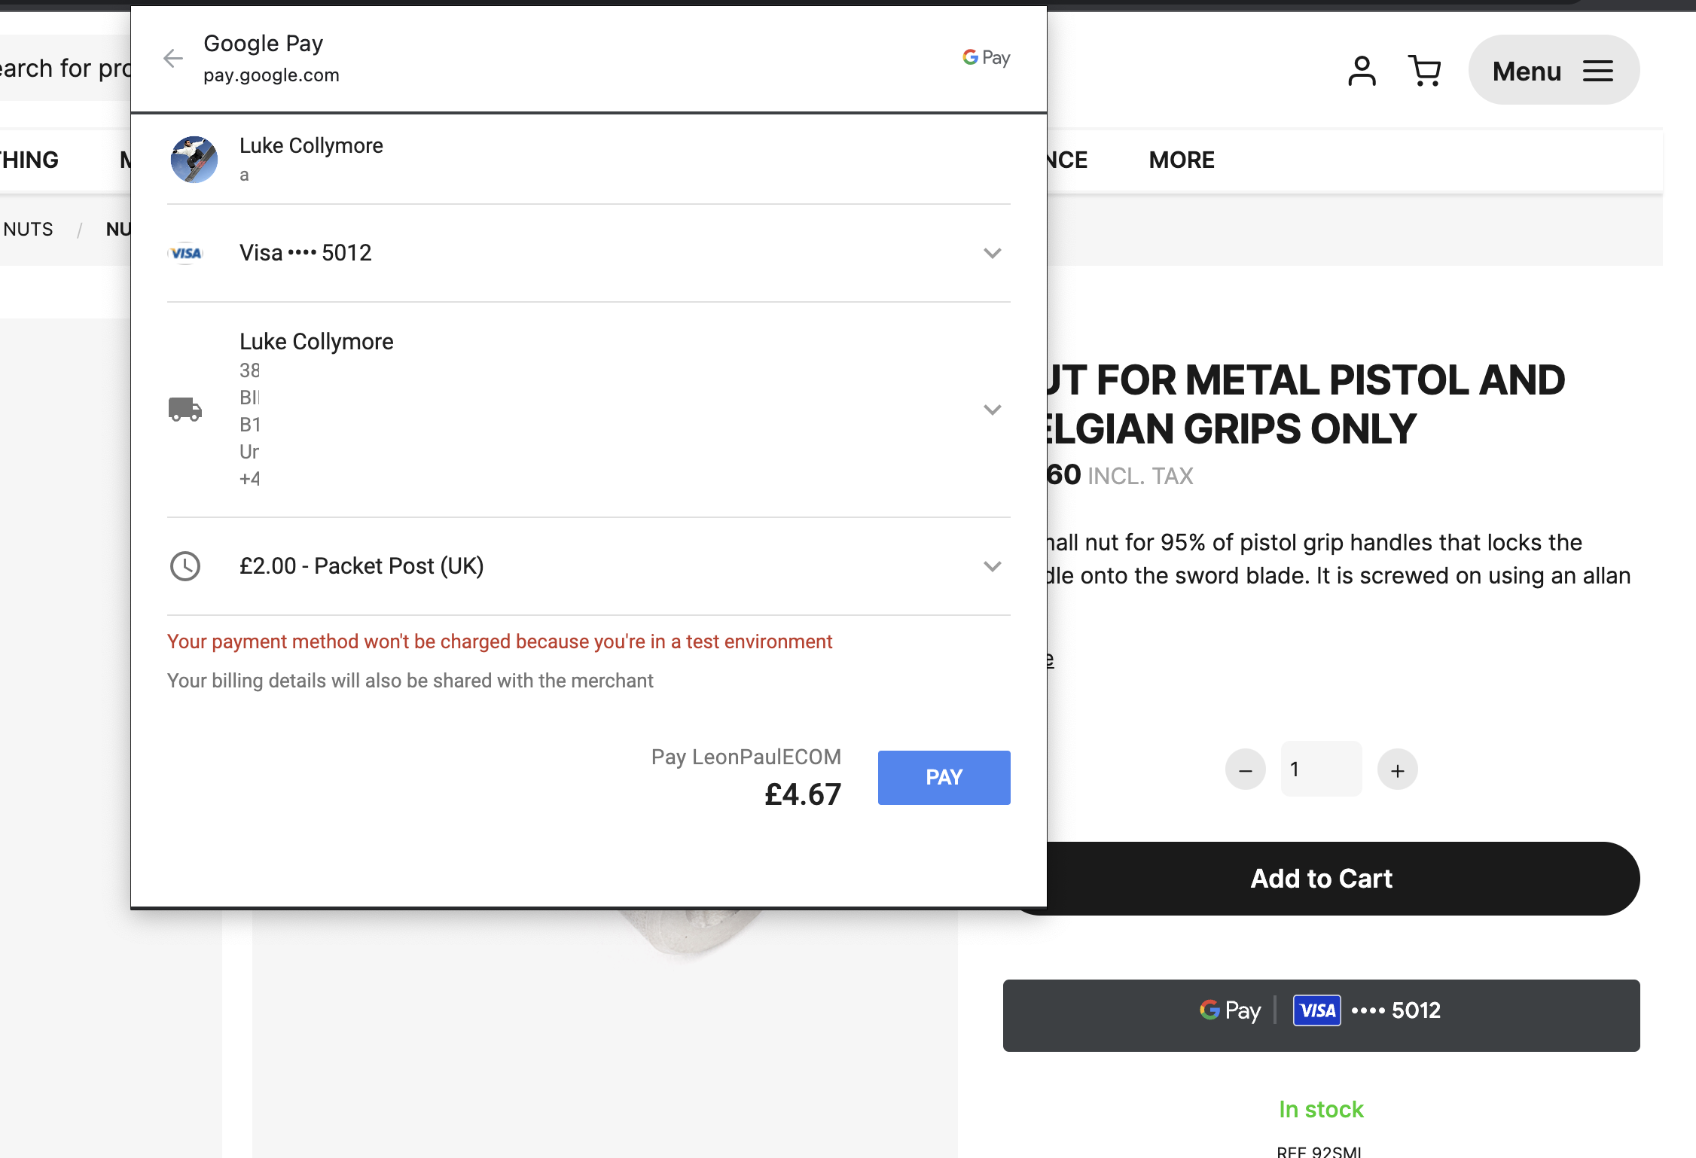Click the delivery truck shipping icon
Viewport: 1696px width, 1158px height.
click(185, 410)
